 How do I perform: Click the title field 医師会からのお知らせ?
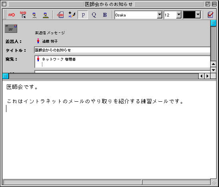[x=122, y=50]
